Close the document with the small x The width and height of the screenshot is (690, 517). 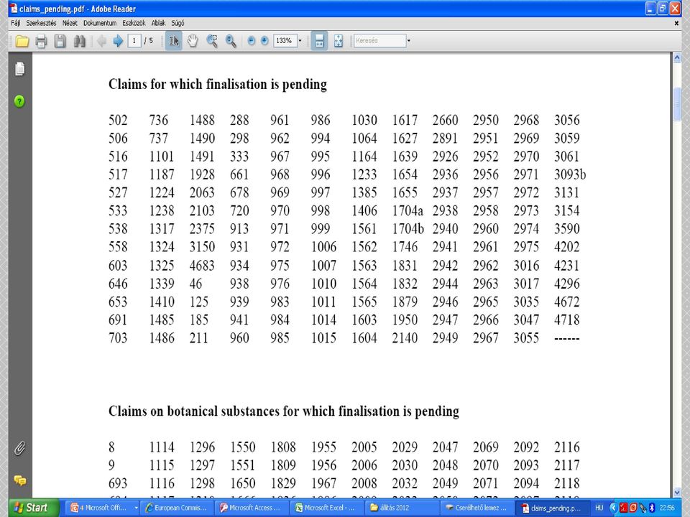pos(676,23)
